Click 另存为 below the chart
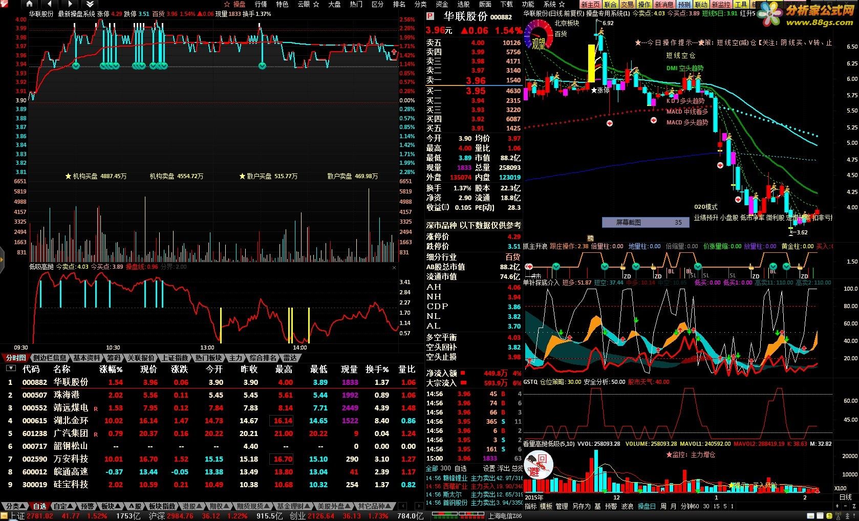Screen dimensions: 859x521 pos(581,506)
